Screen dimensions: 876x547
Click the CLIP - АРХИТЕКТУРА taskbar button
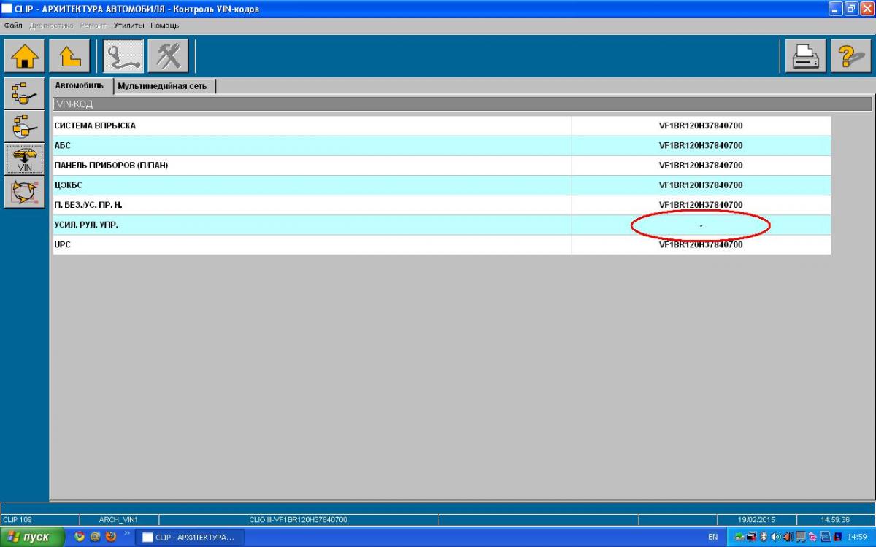pyautogui.click(x=190, y=538)
